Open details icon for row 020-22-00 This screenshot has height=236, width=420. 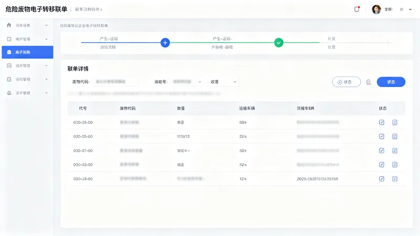point(395,179)
